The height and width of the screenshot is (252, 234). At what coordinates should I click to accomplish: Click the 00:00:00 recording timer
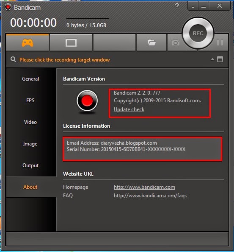pos(33,22)
